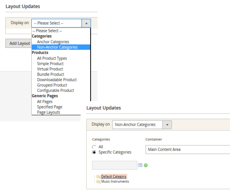
Task: Click the Products group heading in list
Action: [40, 53]
